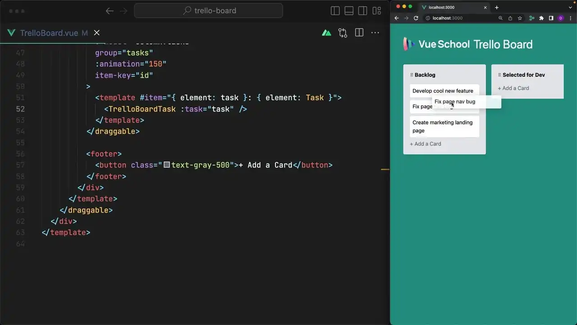
Task: Click the group="tasks" attribute in code
Action: [124, 53]
